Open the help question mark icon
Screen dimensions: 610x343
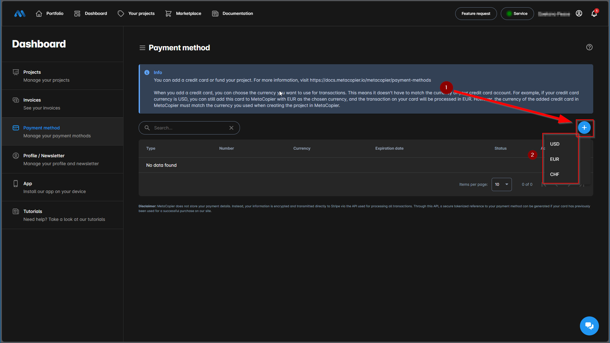click(x=589, y=47)
